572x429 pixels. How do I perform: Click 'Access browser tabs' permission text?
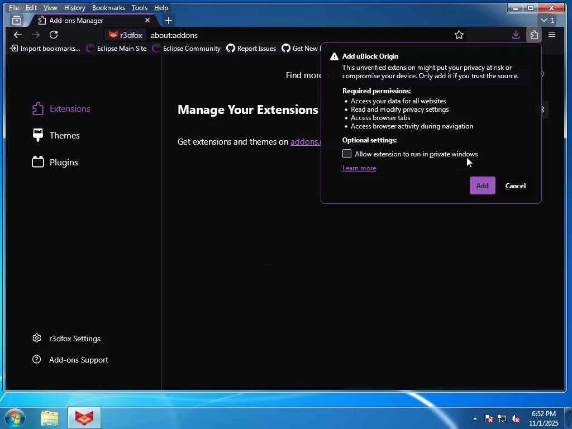point(380,118)
